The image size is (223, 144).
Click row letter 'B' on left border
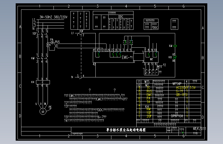point(20,56)
